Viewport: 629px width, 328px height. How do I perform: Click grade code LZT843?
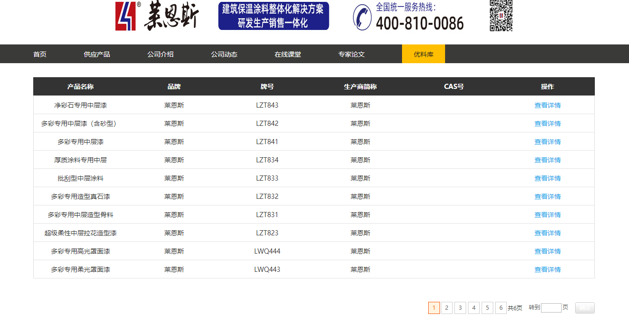(x=267, y=105)
